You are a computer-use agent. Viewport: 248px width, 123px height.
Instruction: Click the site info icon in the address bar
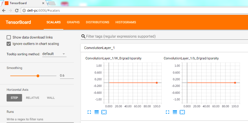coord(24,10)
